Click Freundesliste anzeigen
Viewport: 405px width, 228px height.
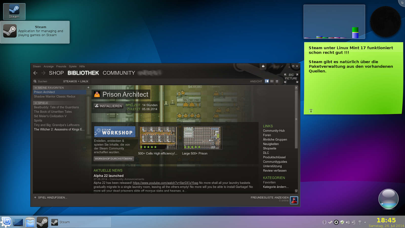coord(270,198)
